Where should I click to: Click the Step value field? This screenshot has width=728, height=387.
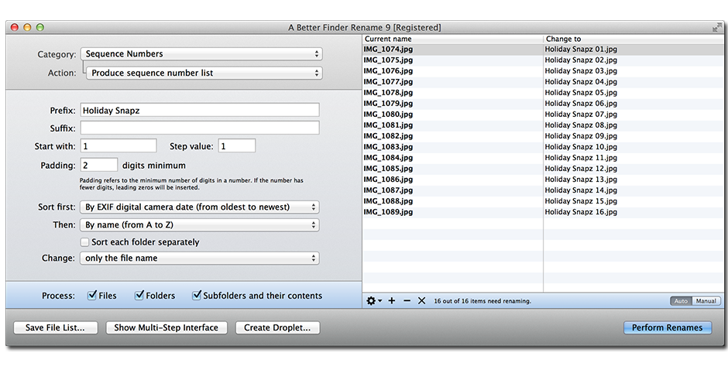click(x=237, y=146)
